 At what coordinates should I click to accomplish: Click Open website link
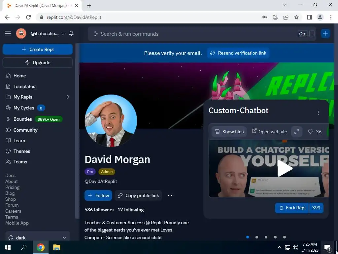[x=269, y=132]
